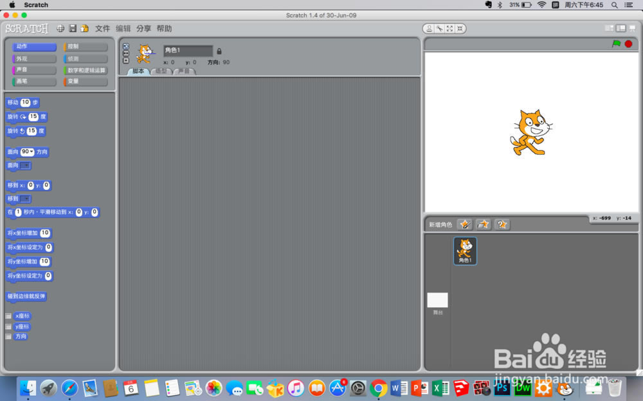Screen dimensions: 643x401
Task: Click the green flag to start
Action: 616,44
